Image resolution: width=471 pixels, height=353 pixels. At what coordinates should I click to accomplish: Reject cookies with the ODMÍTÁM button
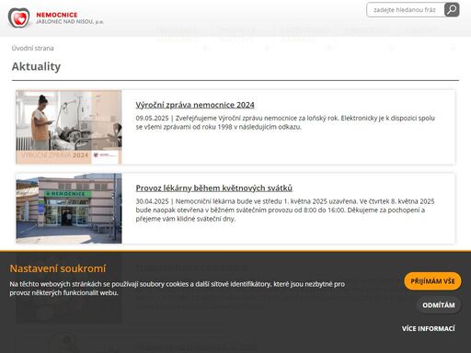click(439, 305)
